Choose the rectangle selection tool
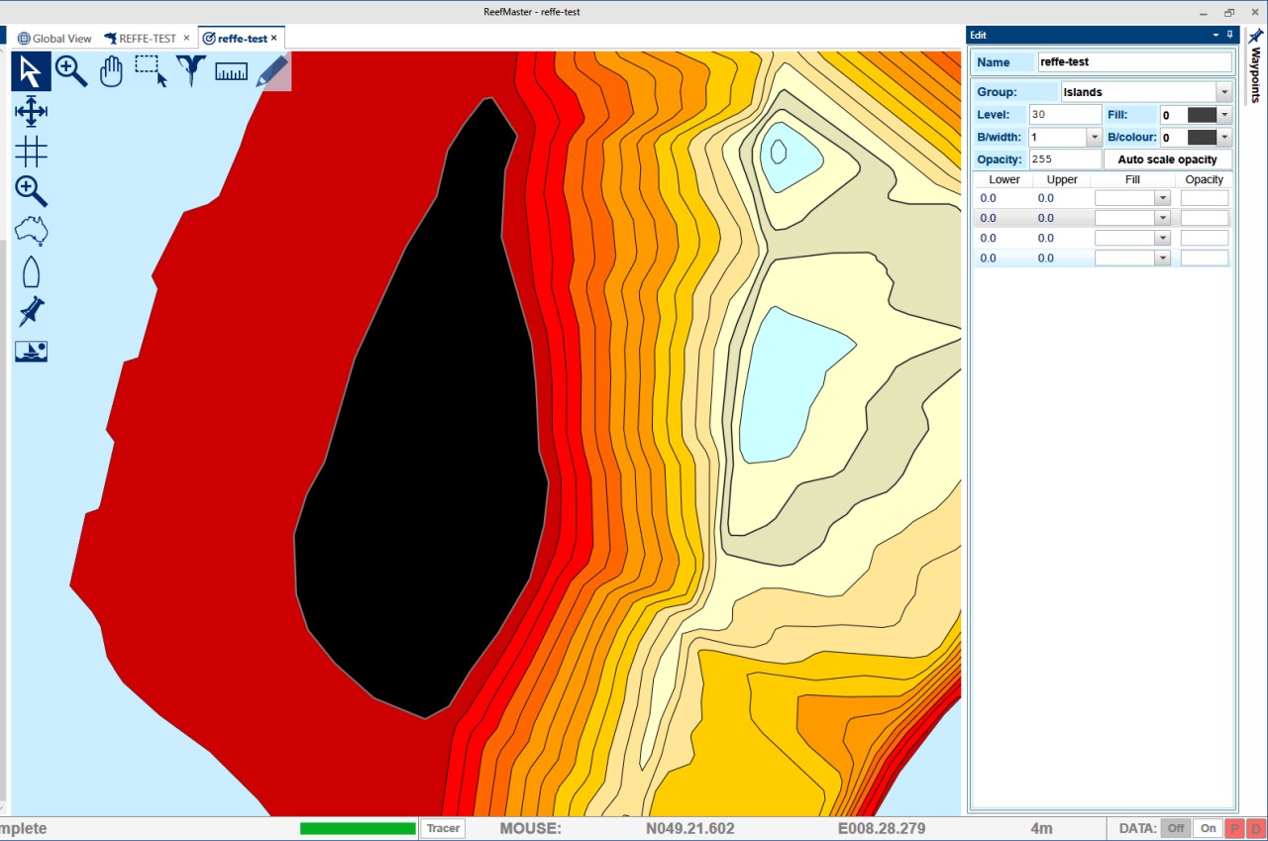Screen dimensions: 1268x841 tap(151, 71)
